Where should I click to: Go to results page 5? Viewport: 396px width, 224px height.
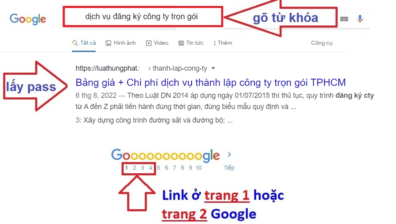[x=158, y=168]
